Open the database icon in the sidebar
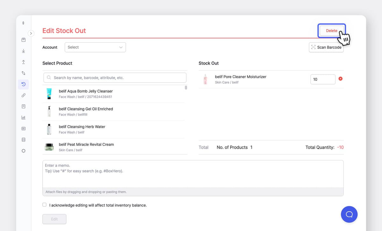The width and height of the screenshot is (382, 231). pos(23,139)
